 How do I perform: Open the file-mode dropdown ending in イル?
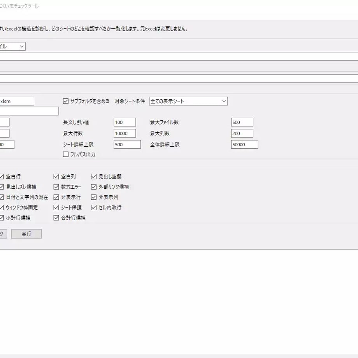click(12, 46)
